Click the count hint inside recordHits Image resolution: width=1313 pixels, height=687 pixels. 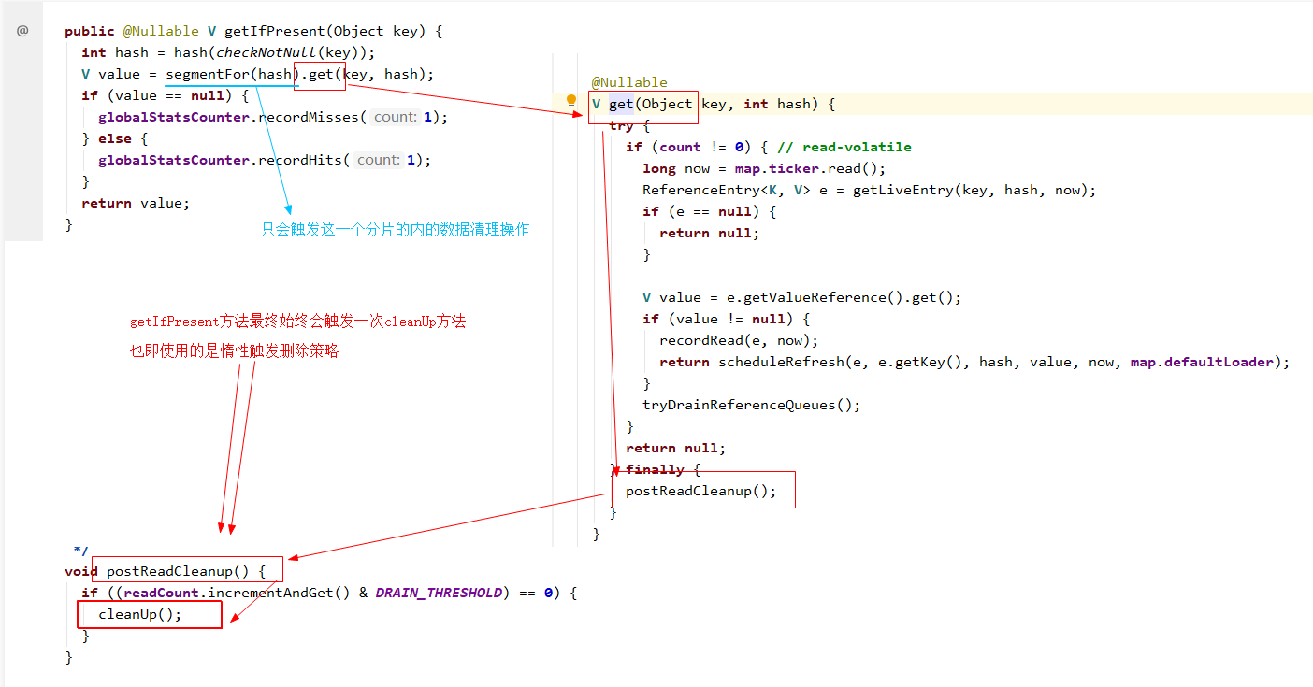(378, 160)
